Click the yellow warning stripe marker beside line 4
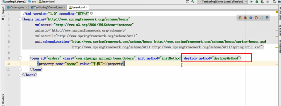The height and width of the screenshot is (106, 281). 277,31
